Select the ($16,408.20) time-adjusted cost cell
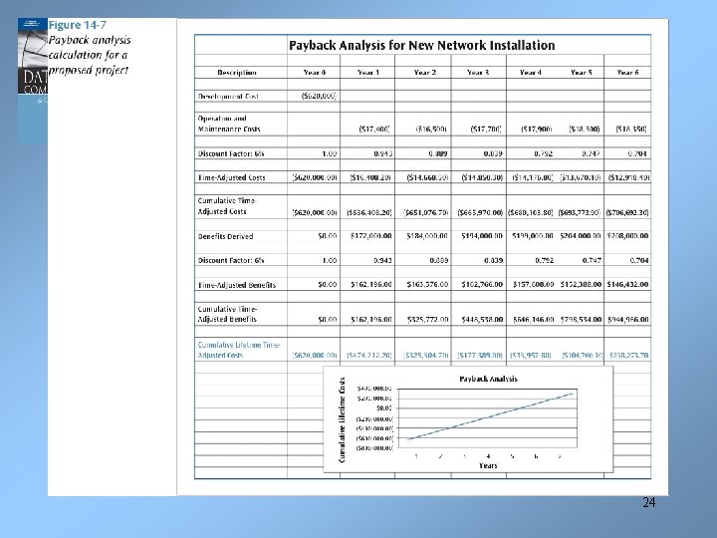 pyautogui.click(x=370, y=177)
